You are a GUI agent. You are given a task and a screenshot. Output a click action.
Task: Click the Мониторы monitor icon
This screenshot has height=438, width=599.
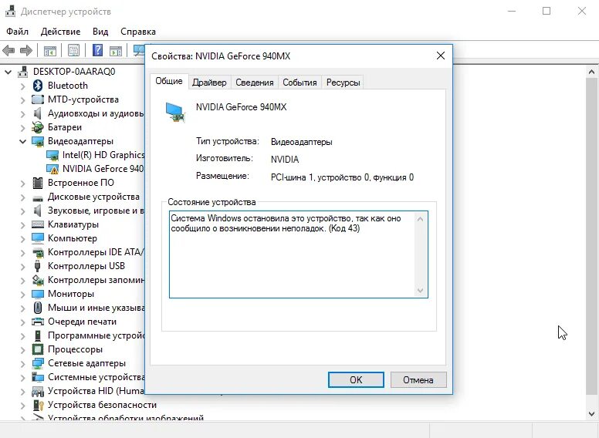click(37, 294)
